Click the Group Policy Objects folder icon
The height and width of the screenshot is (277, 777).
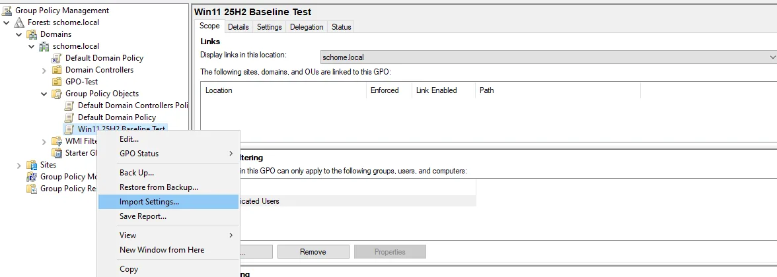57,94
